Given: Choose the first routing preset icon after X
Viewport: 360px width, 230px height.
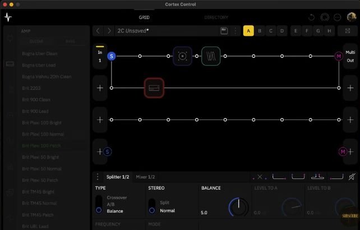Looking at the screenshot, I should coord(279,177).
